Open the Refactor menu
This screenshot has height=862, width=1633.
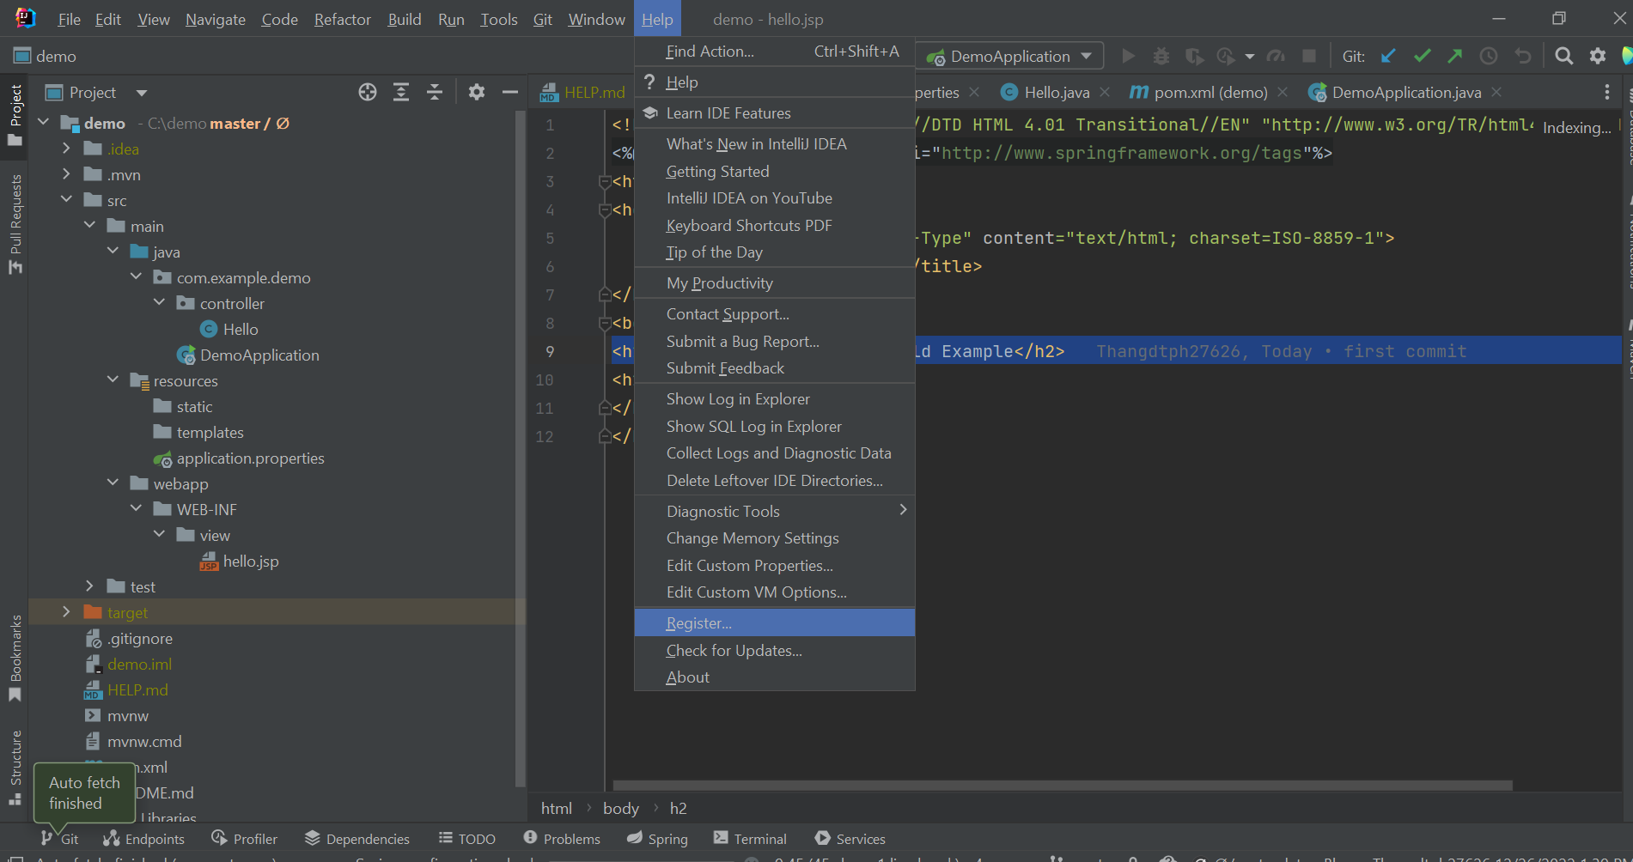pos(342,19)
